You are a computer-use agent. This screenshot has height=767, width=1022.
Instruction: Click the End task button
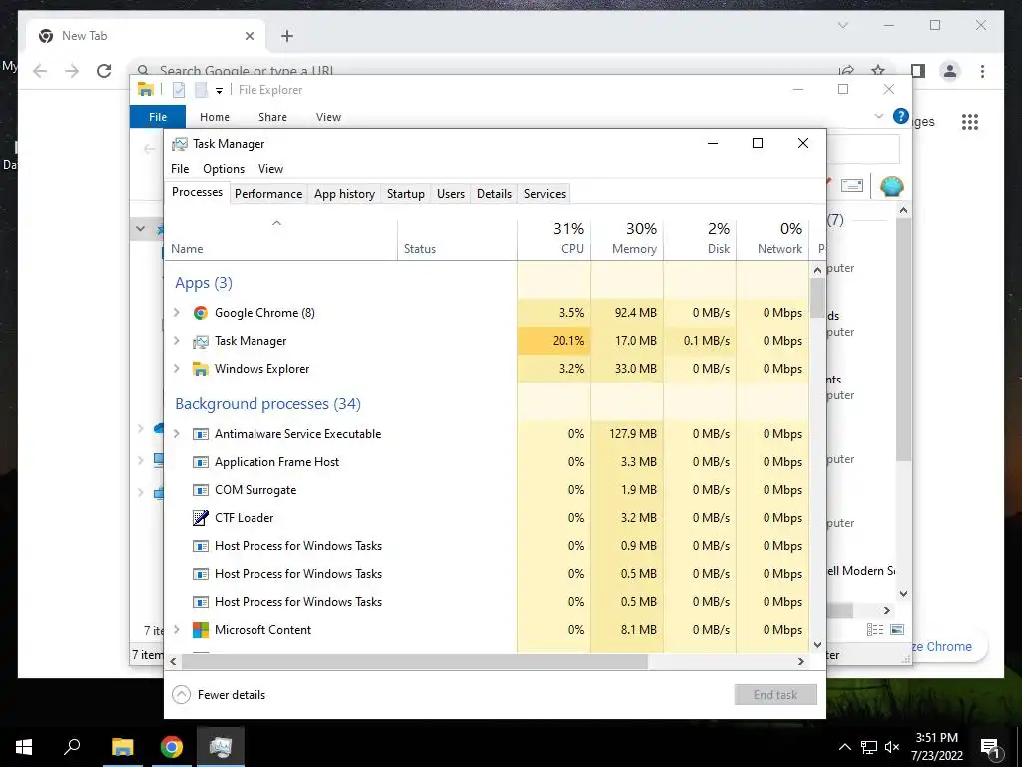coord(775,695)
